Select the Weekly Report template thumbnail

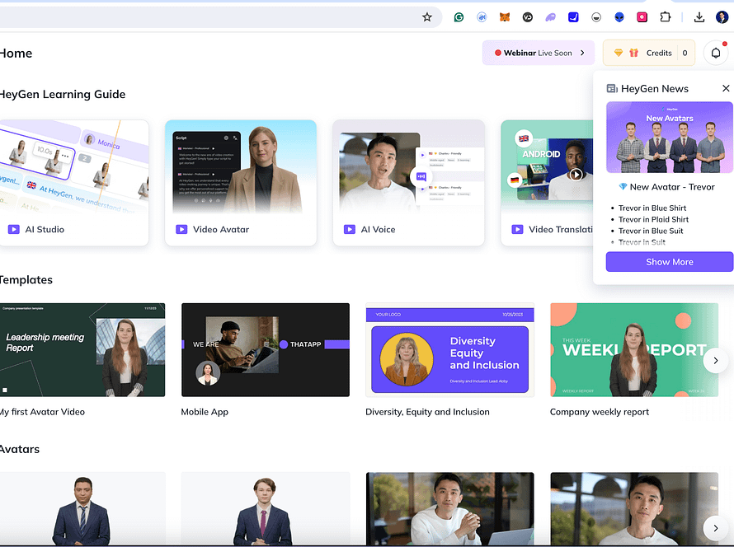[634, 350]
